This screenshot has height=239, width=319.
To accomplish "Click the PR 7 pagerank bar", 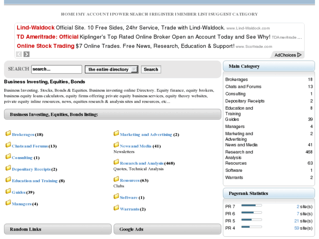I will click(x=251, y=205).
